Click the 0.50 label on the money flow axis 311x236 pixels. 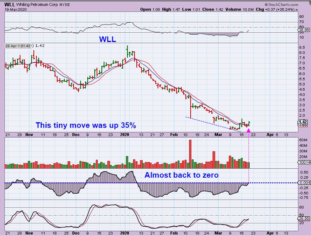(x=304, y=172)
